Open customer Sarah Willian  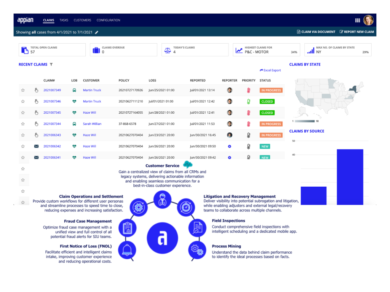coord(92,124)
